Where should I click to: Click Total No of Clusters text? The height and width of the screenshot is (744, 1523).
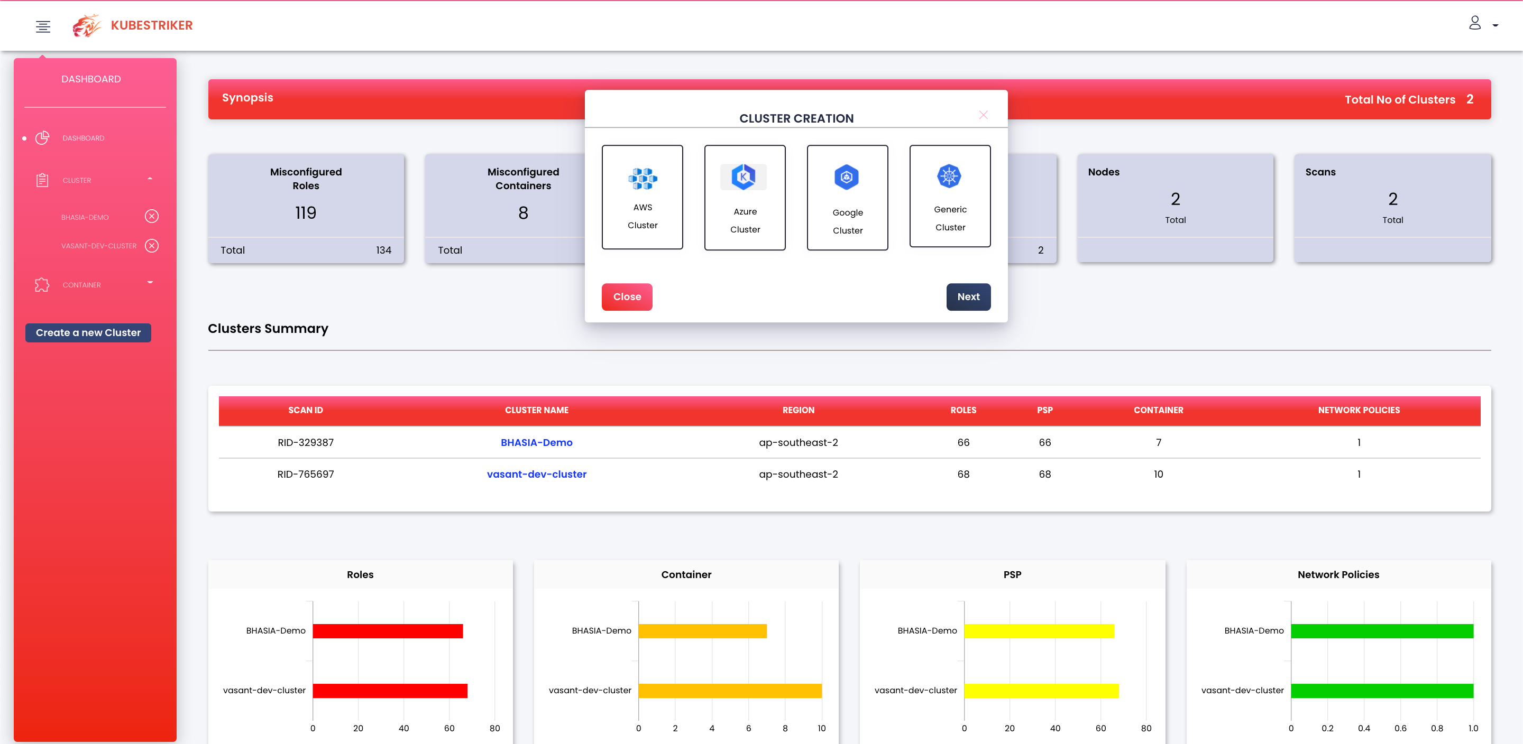pyautogui.click(x=1400, y=99)
